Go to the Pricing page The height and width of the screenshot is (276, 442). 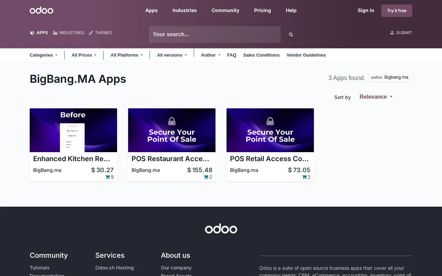[x=262, y=10]
